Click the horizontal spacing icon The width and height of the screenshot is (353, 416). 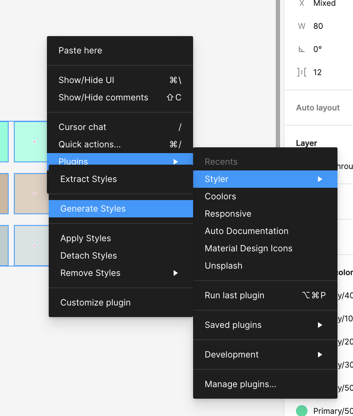(x=302, y=72)
